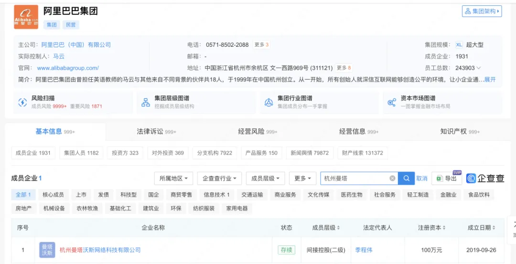Select 投资方 323 sub-tab
The image size is (516, 264).
click(x=125, y=153)
